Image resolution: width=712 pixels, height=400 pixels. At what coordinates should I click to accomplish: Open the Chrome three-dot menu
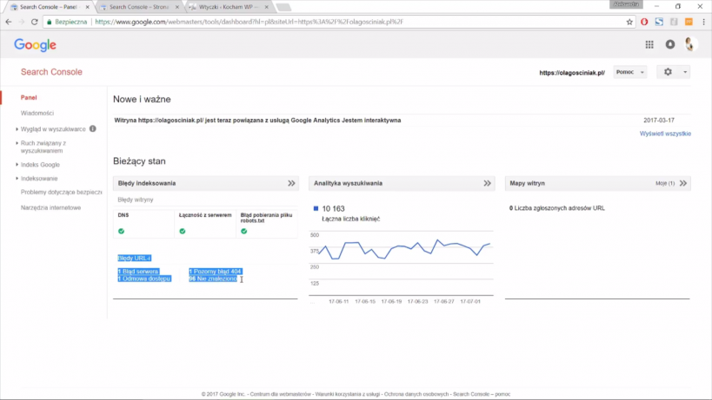coord(704,22)
